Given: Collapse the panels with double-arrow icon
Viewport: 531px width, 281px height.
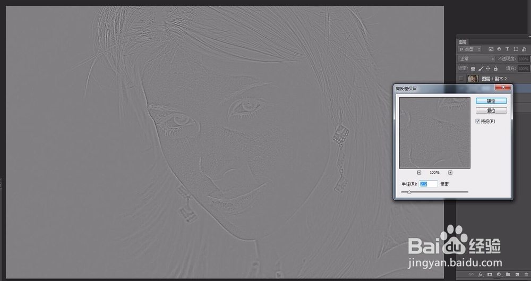Looking at the screenshot, I should point(529,37).
